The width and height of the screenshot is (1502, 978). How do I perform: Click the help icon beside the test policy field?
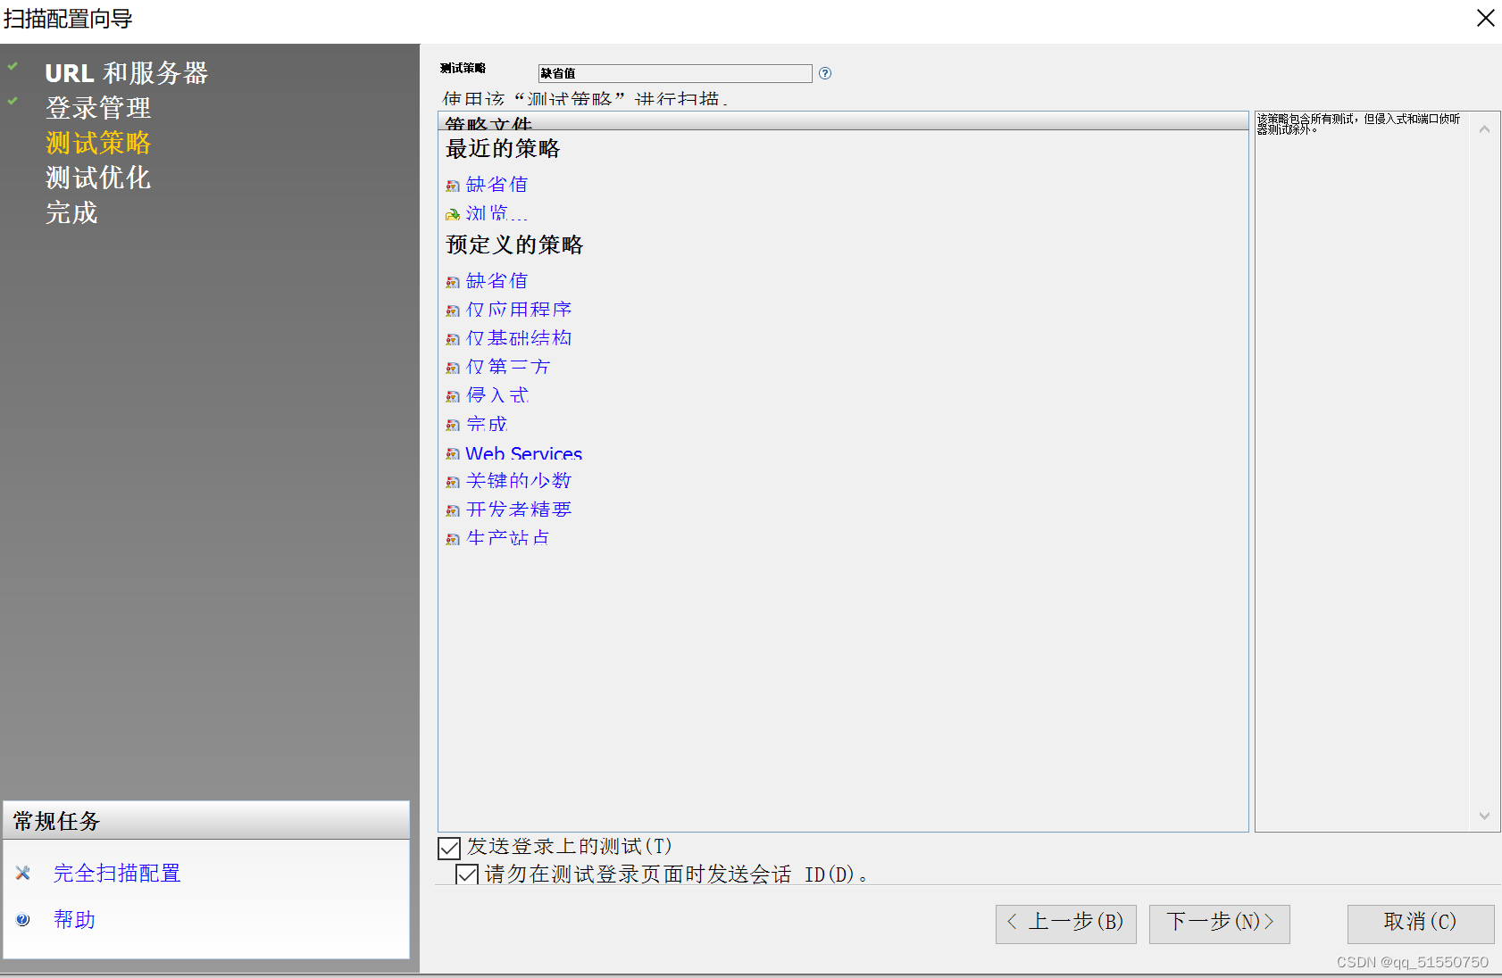coord(825,73)
